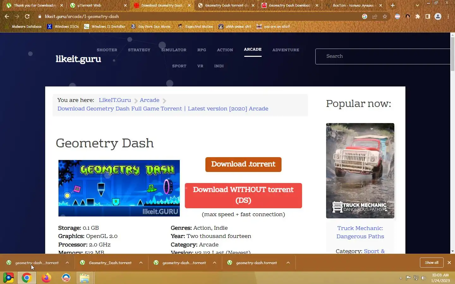Image resolution: width=455 pixels, height=284 pixels.
Task: Launch Firefox from the taskbar
Action: coord(46,278)
